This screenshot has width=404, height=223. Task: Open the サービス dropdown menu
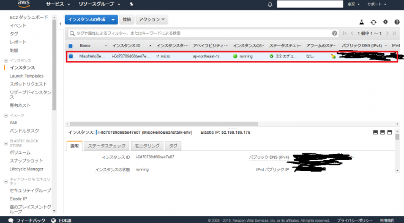point(58,4)
